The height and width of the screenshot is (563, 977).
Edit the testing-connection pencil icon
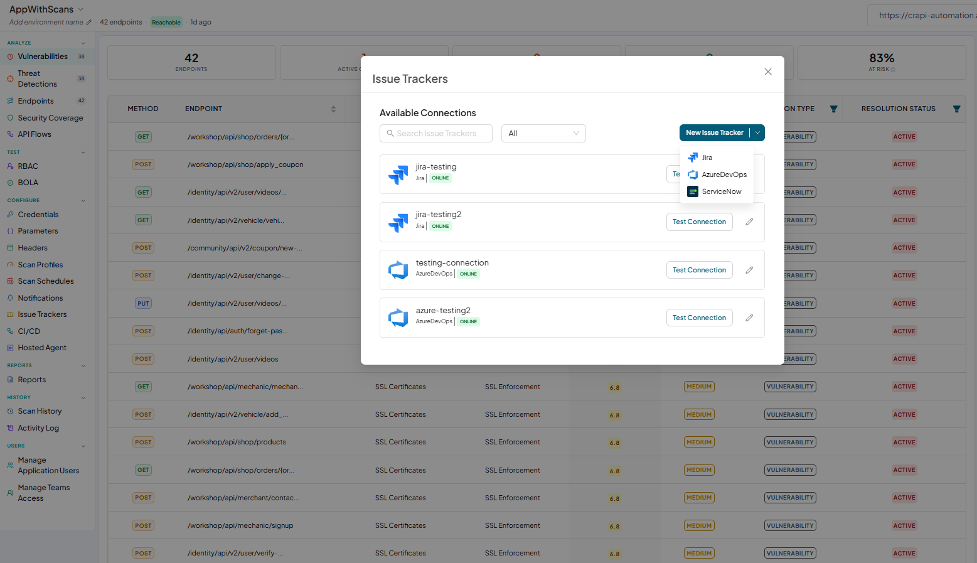749,270
